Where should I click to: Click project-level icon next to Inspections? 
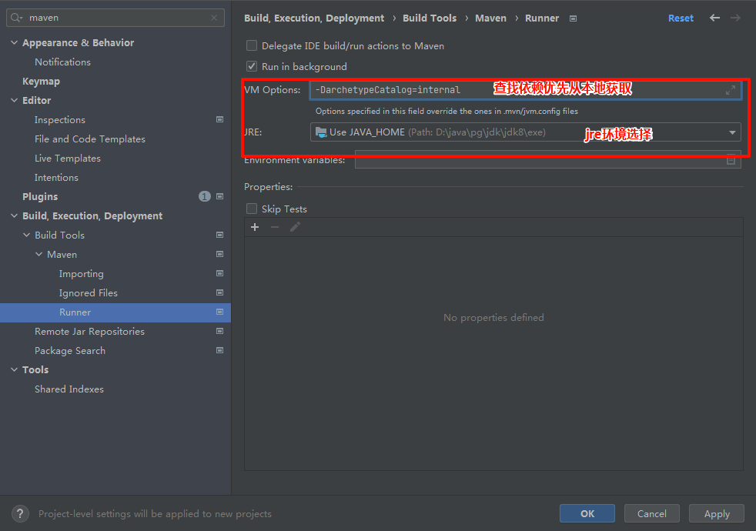click(x=220, y=119)
